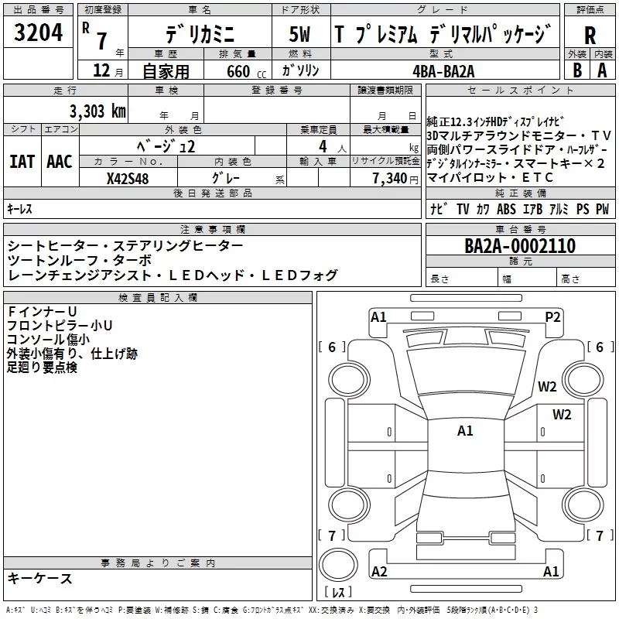The image size is (619, 619).
Task: Click the overall score R under 評価点
Action: pos(590,36)
